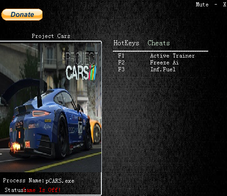227x196 pixels.
Task: Click the F3 hotkey label
Action: click(121, 69)
